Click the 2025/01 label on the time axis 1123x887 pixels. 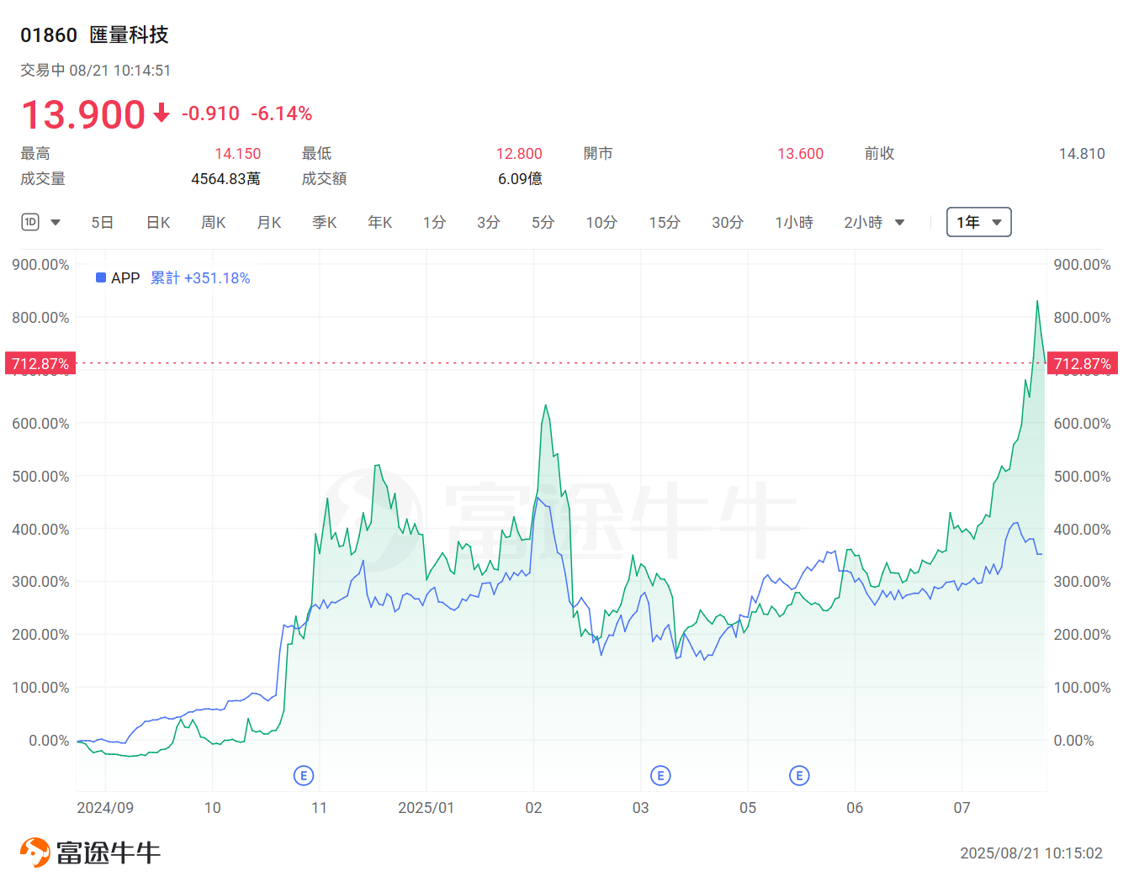pyautogui.click(x=424, y=808)
